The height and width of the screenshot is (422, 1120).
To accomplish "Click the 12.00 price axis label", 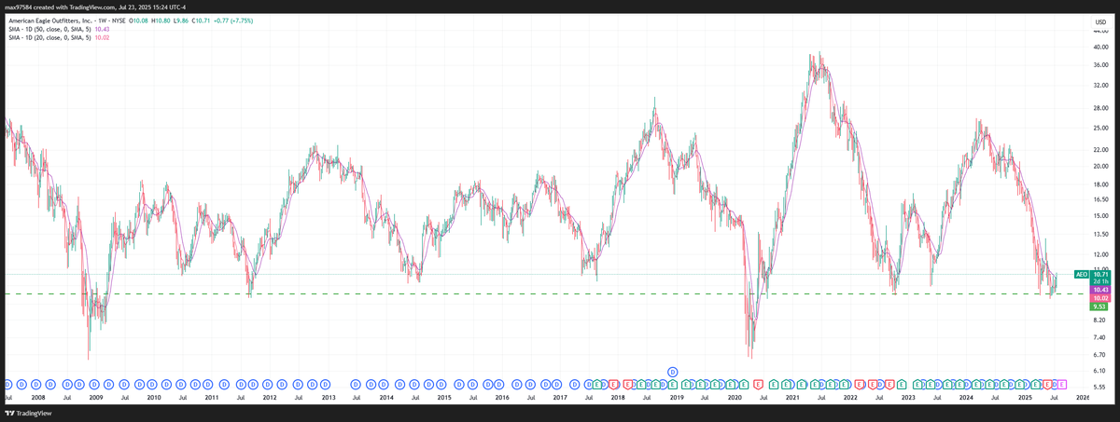I will pos(1100,254).
